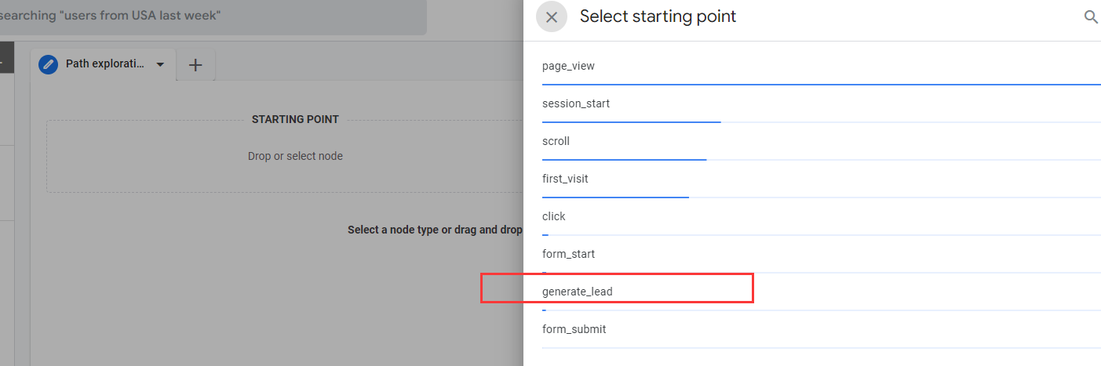
Task: Focus the top search box
Action: click(x=212, y=16)
